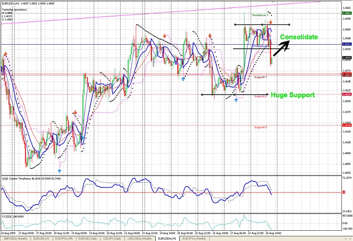Select the left end handle of the Huge Support line
This screenshot has width=353, height=241.
(x=202, y=94)
